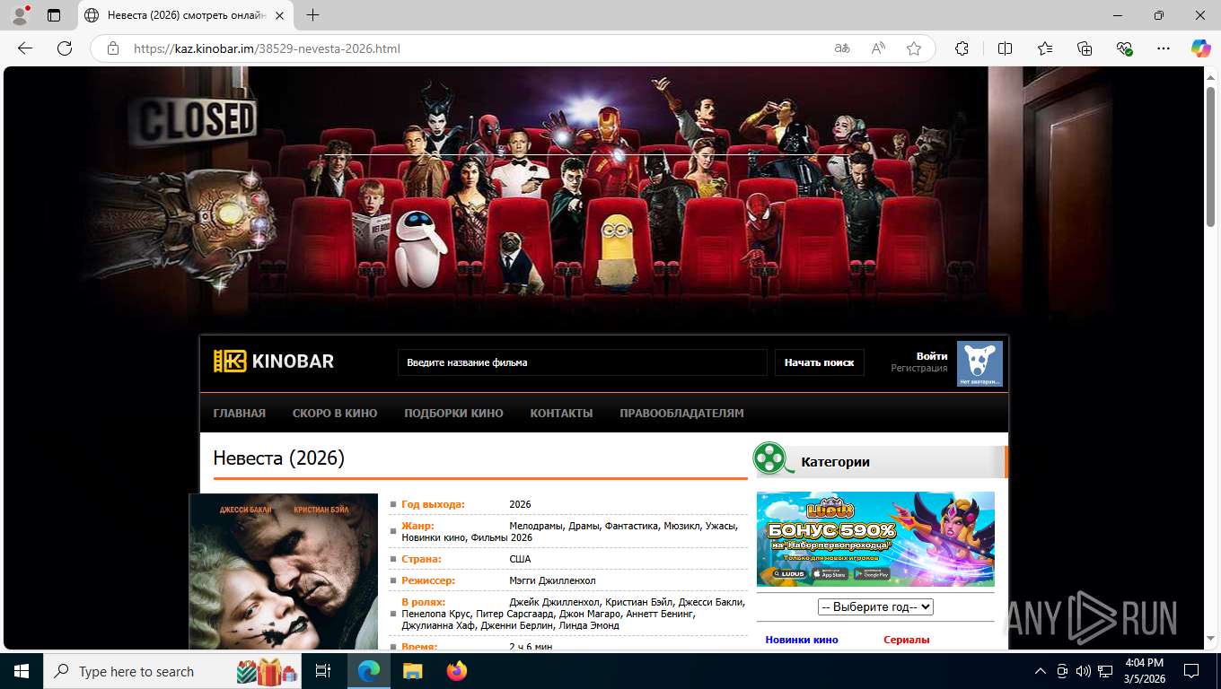
Task: Open the notification center icon
Action: coord(1191,671)
